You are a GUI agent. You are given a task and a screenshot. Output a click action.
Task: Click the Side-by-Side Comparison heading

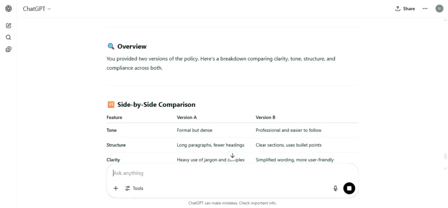pyautogui.click(x=156, y=104)
